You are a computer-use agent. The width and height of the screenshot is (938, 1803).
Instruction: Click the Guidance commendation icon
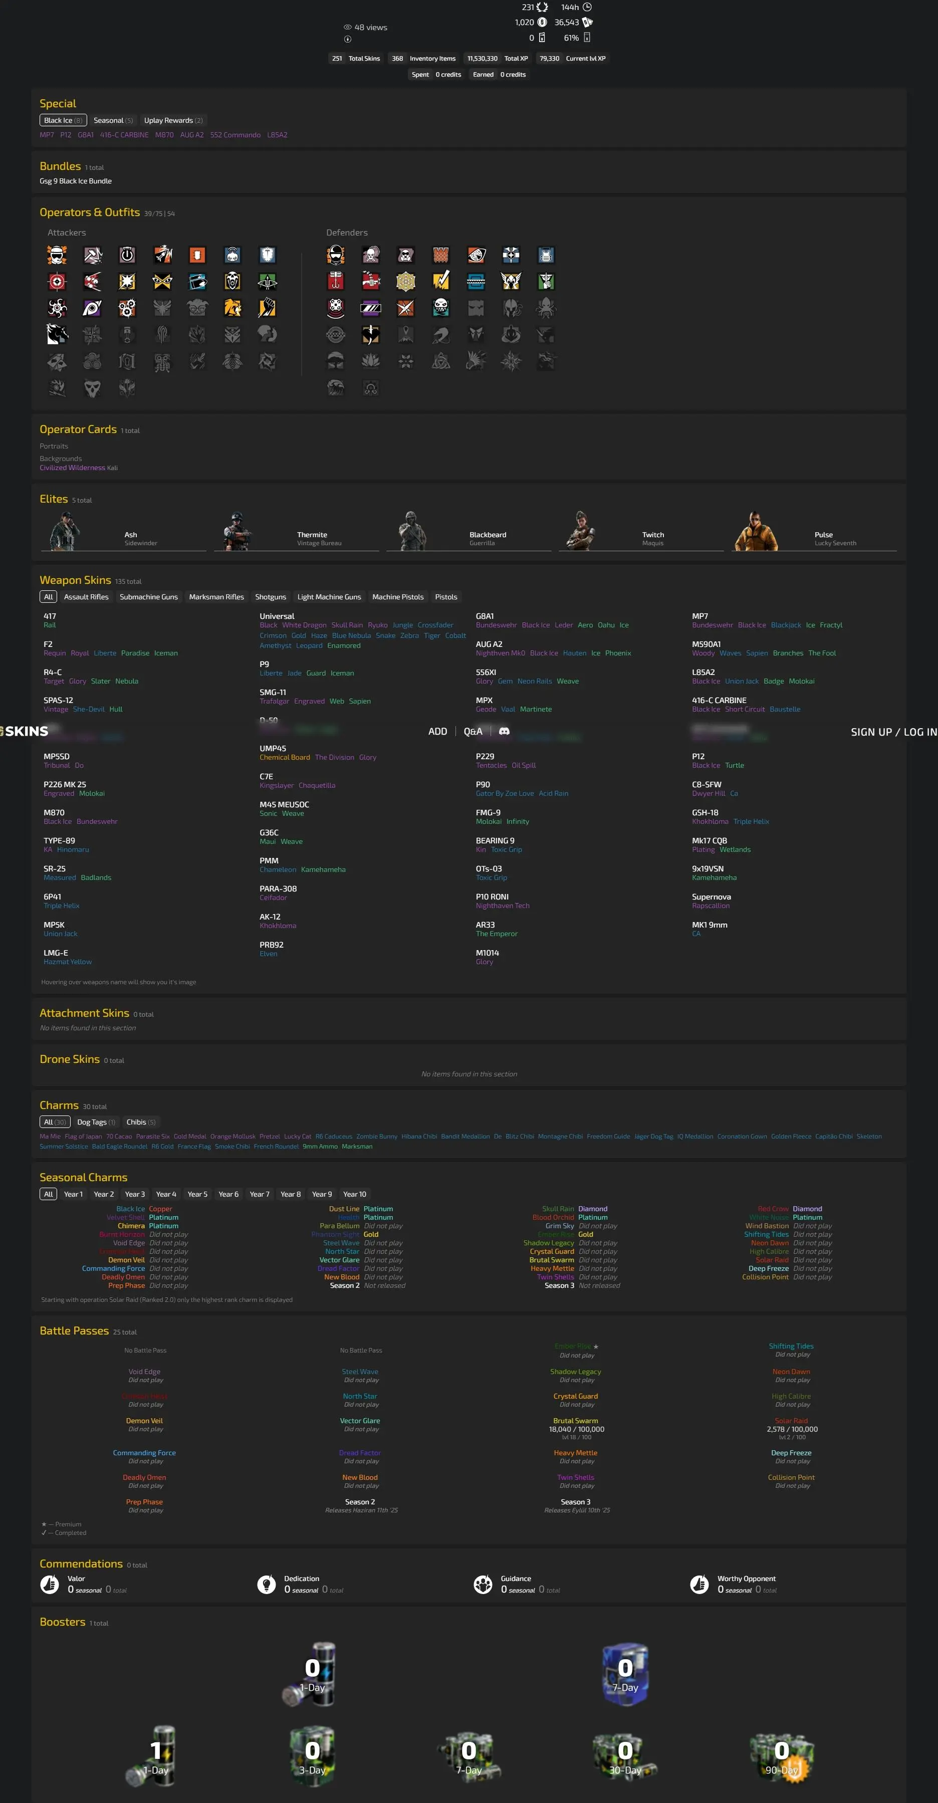(483, 1584)
